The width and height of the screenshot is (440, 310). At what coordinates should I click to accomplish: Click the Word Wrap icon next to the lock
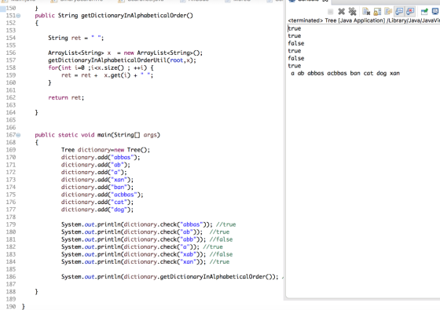[388, 12]
